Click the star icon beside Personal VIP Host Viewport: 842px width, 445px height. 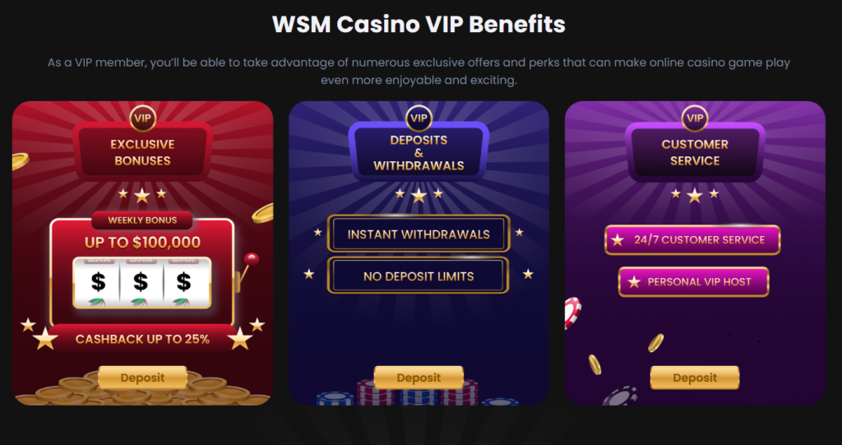pyautogui.click(x=634, y=282)
